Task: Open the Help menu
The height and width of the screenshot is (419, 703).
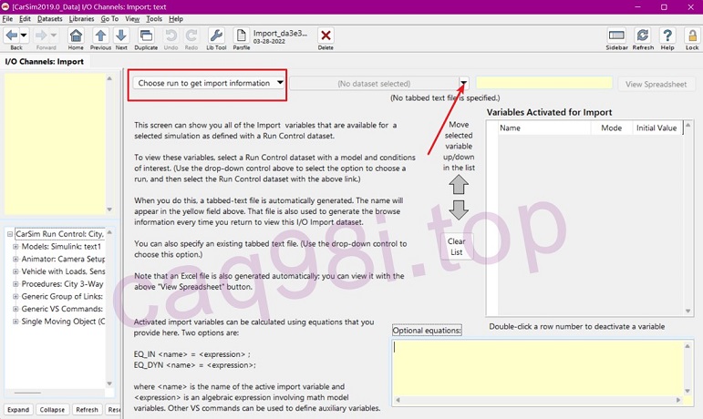Action: point(176,19)
